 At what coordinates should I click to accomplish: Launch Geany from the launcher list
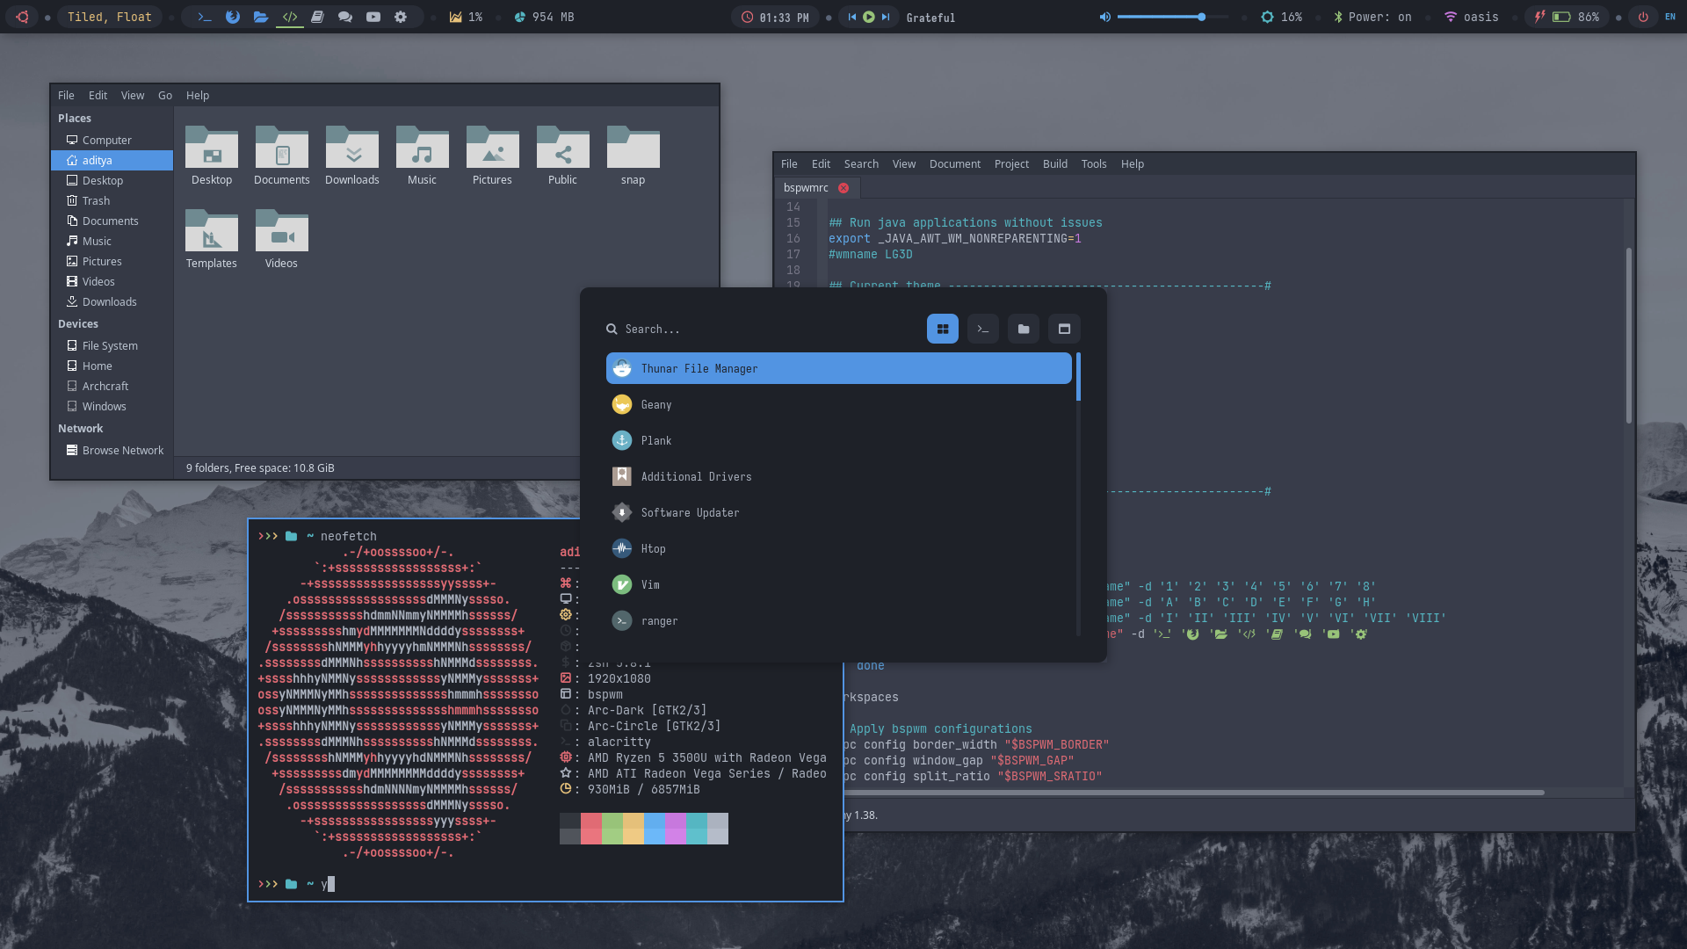656,404
